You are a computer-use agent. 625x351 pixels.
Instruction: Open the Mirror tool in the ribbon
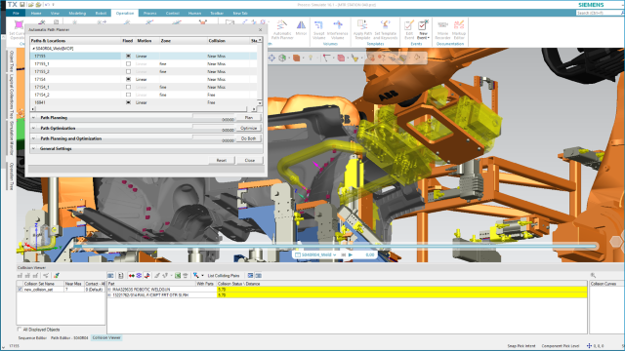301,28
